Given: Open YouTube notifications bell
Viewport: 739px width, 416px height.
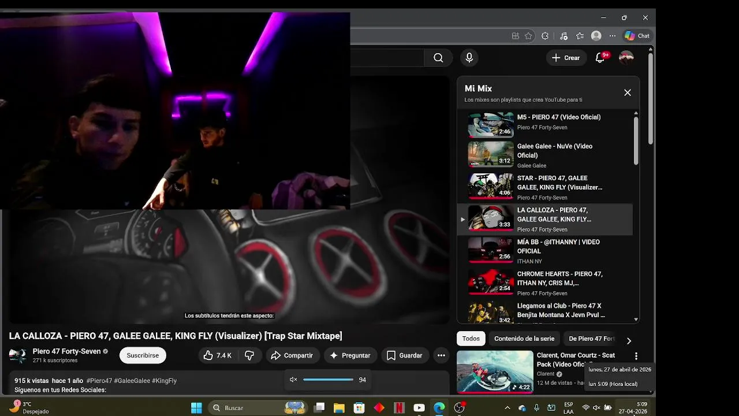Looking at the screenshot, I should pos(600,58).
